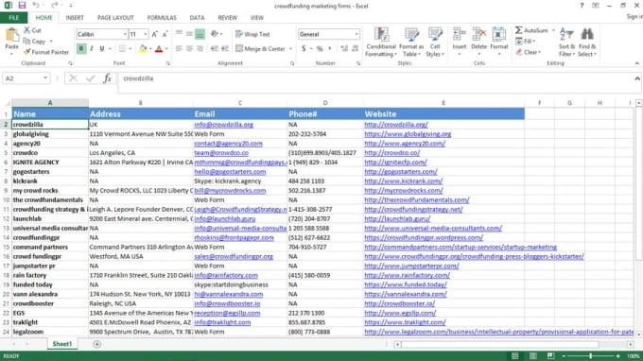643x361 pixels.
Task: Open Format as Table gallery
Action: tap(411, 42)
